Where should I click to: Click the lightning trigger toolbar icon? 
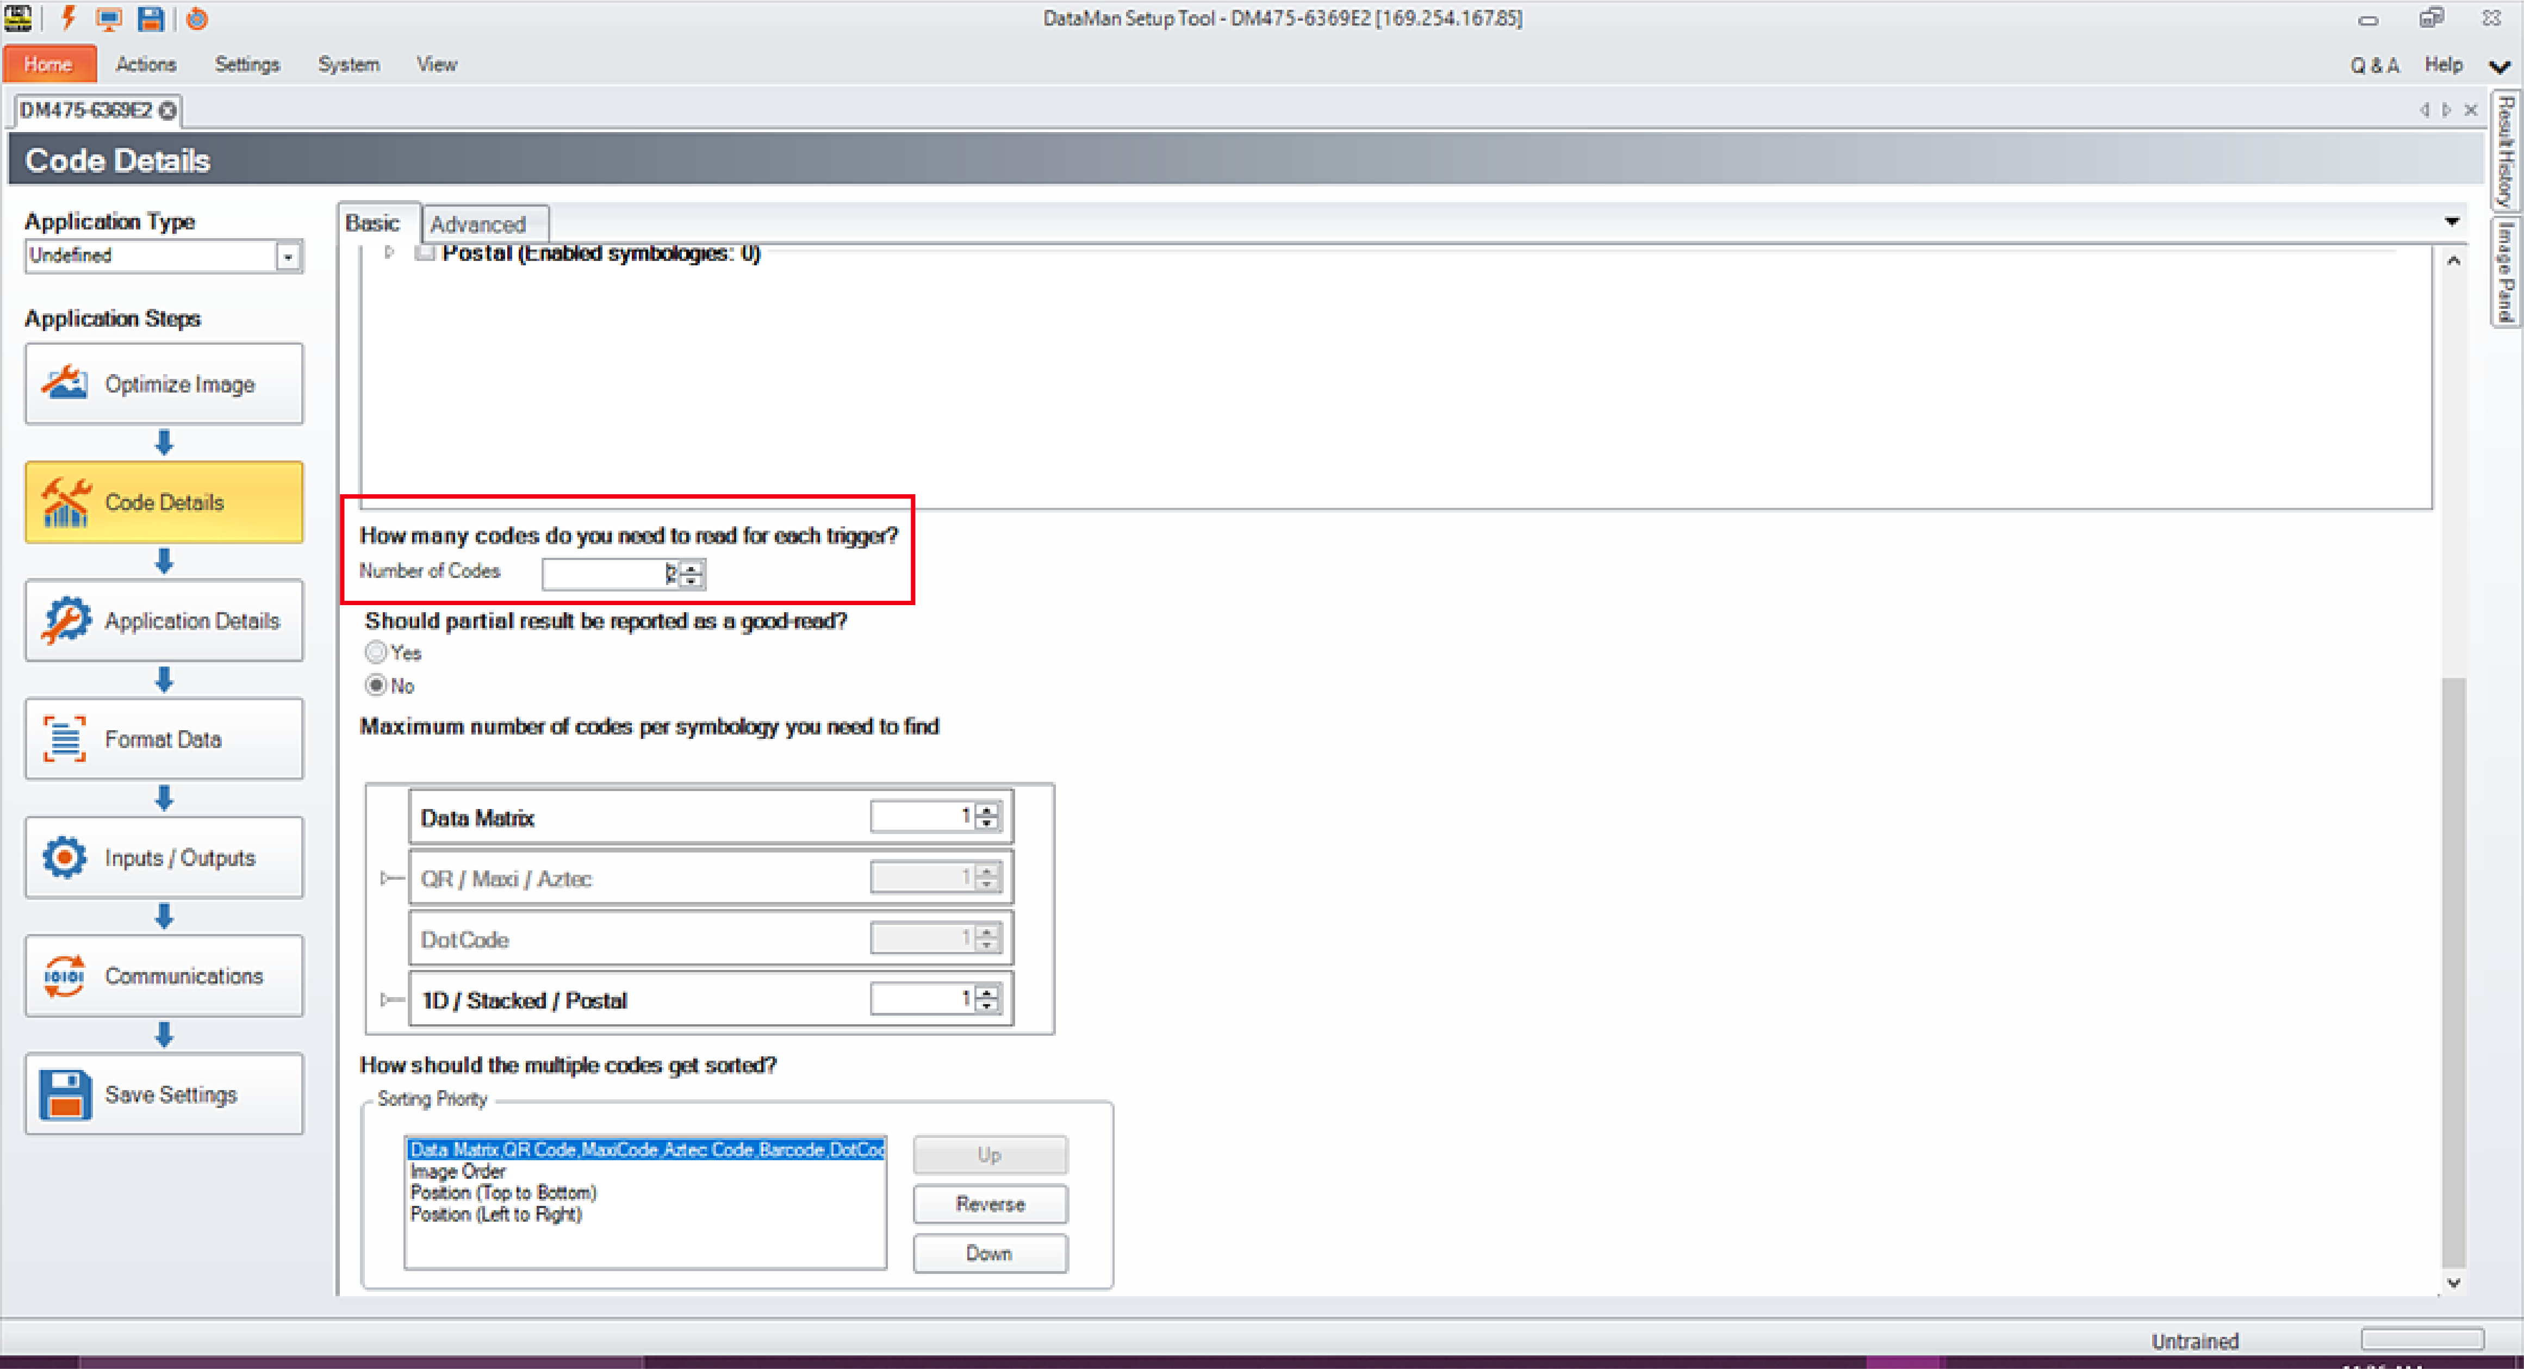pos(67,18)
